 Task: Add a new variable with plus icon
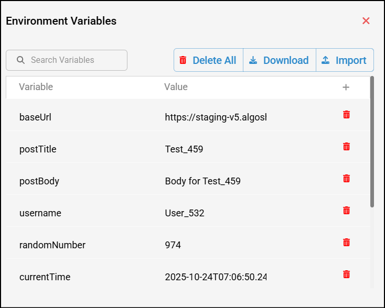[346, 87]
